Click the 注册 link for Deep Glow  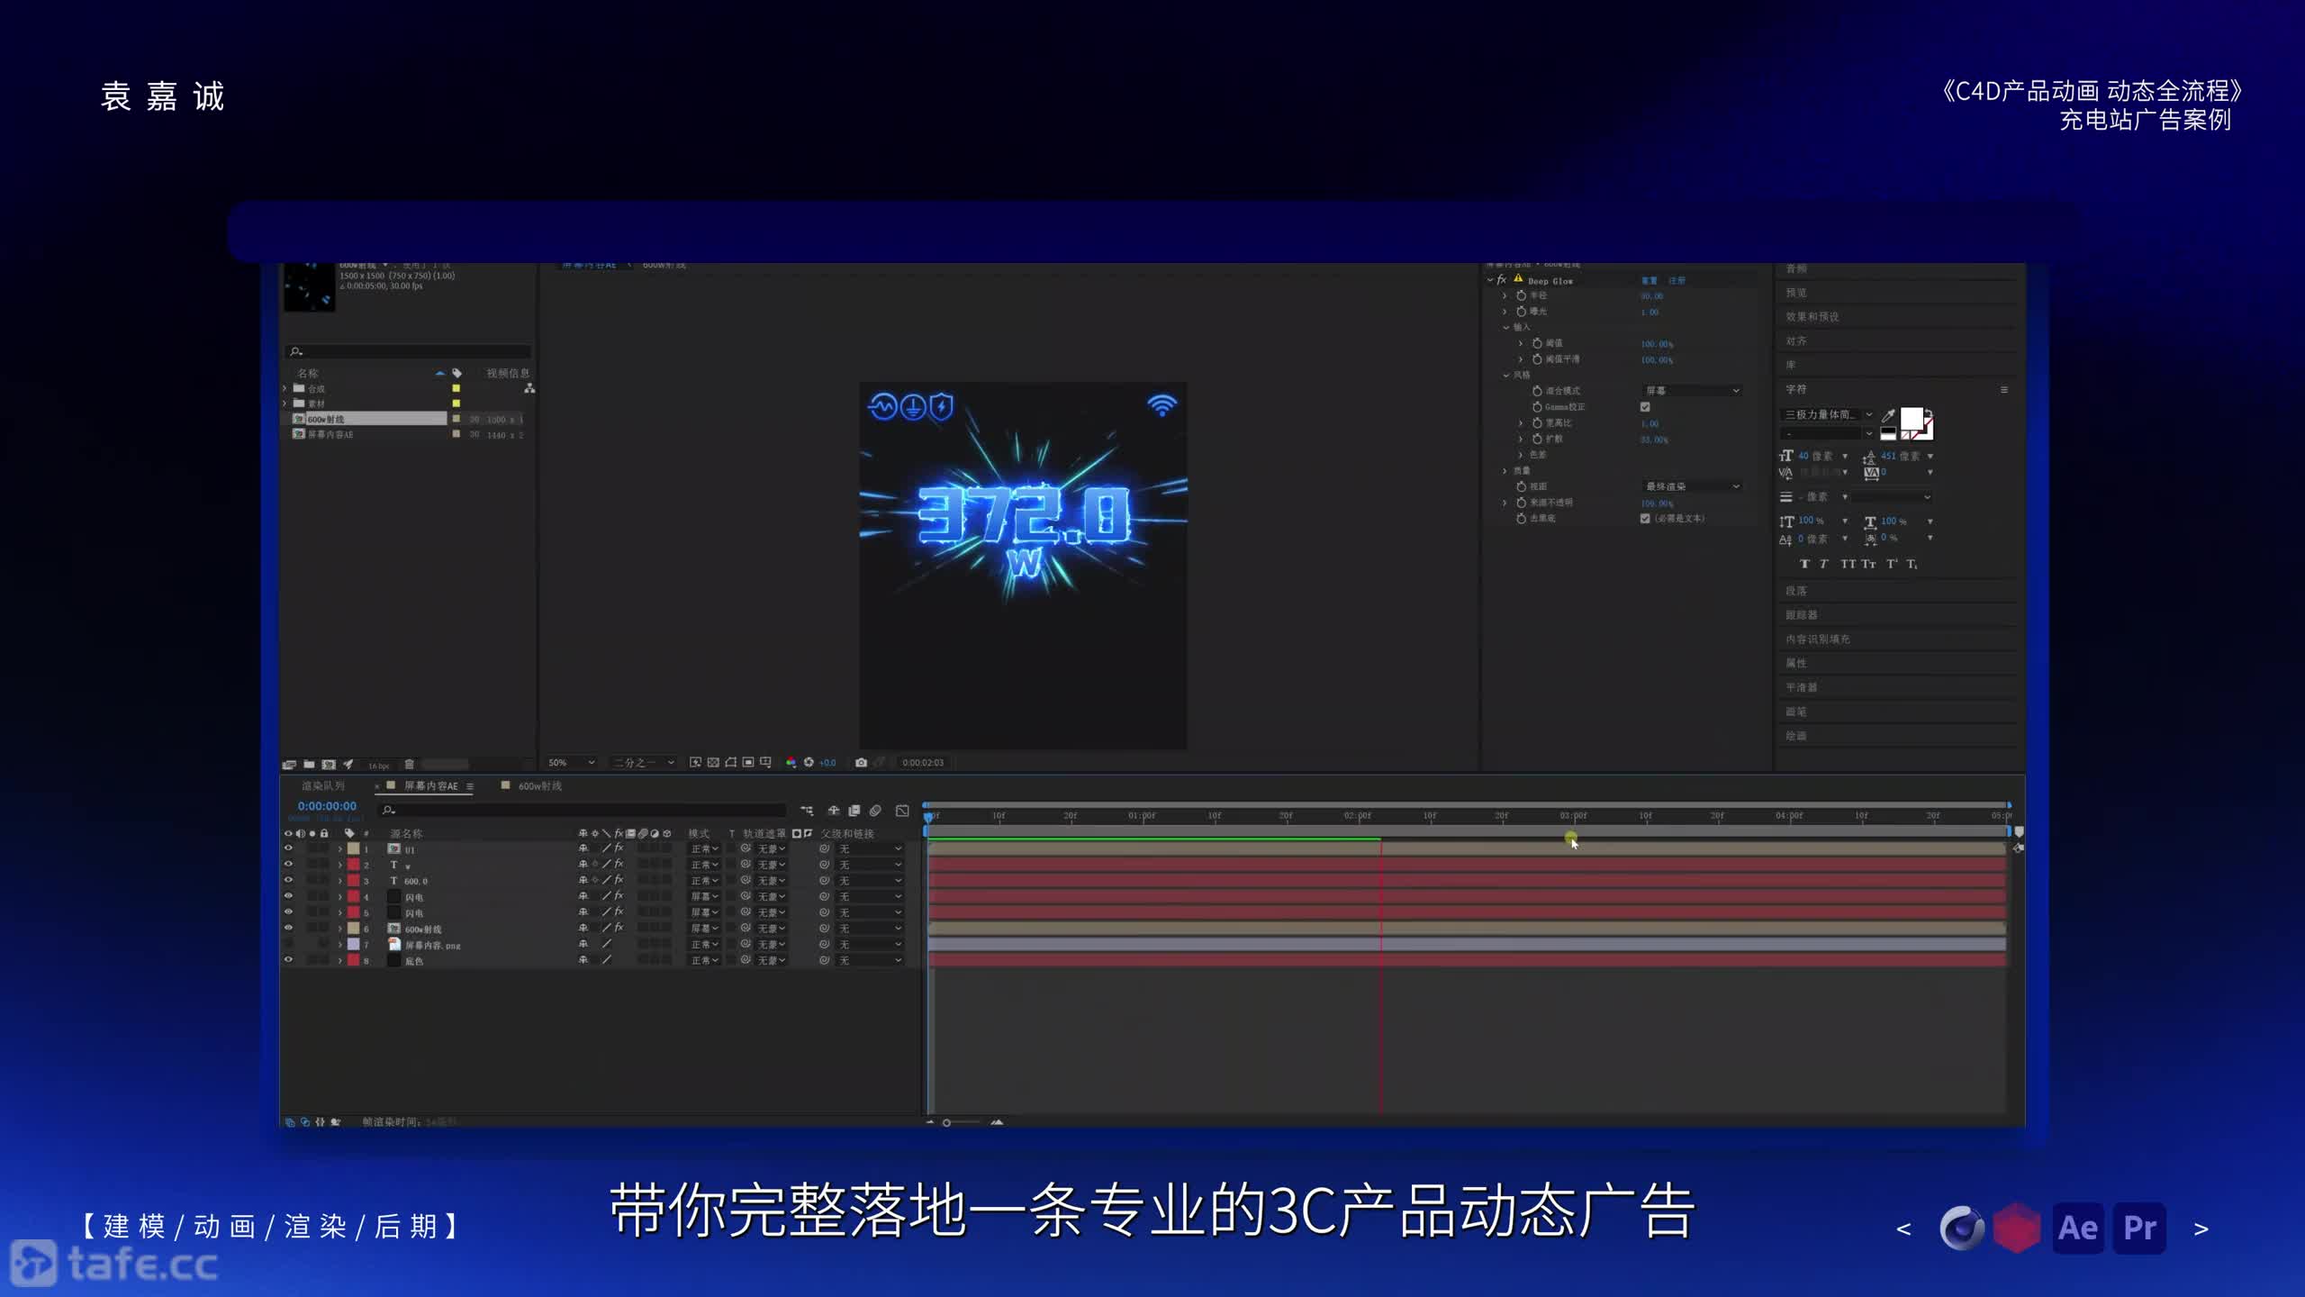coord(1677,281)
